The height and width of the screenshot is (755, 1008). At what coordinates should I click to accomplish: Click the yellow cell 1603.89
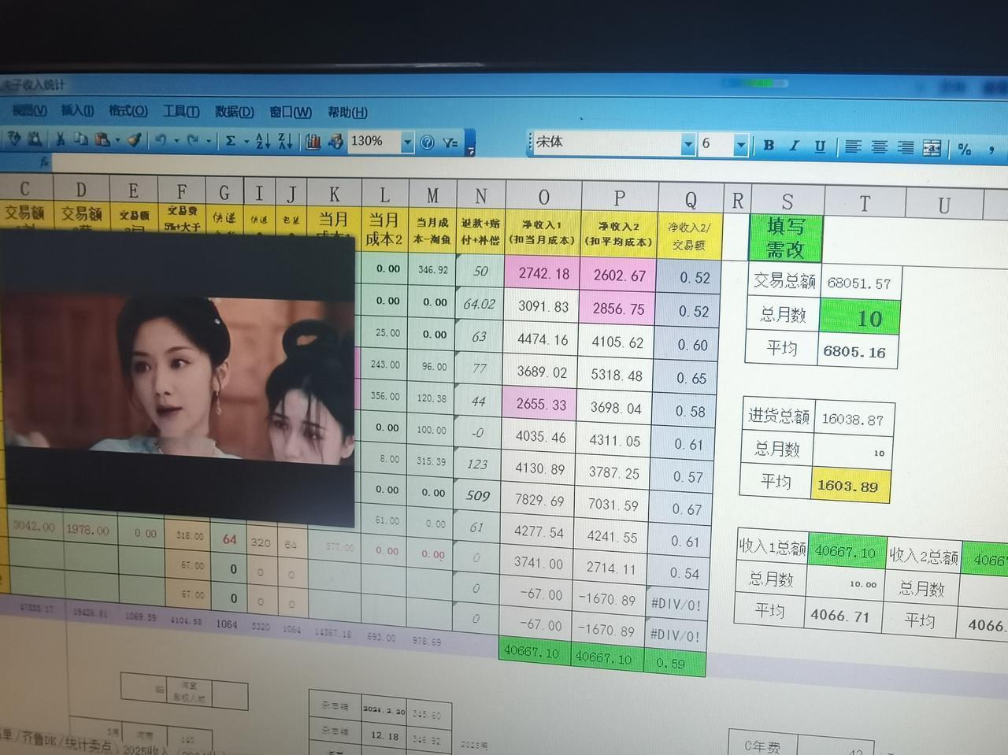(851, 485)
